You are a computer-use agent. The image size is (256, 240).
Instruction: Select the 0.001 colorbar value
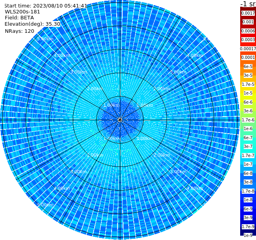248,22
